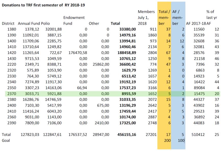Click Endowment Fund value '66,94'
This screenshot has width=221, height=151.
tap(82, 88)
